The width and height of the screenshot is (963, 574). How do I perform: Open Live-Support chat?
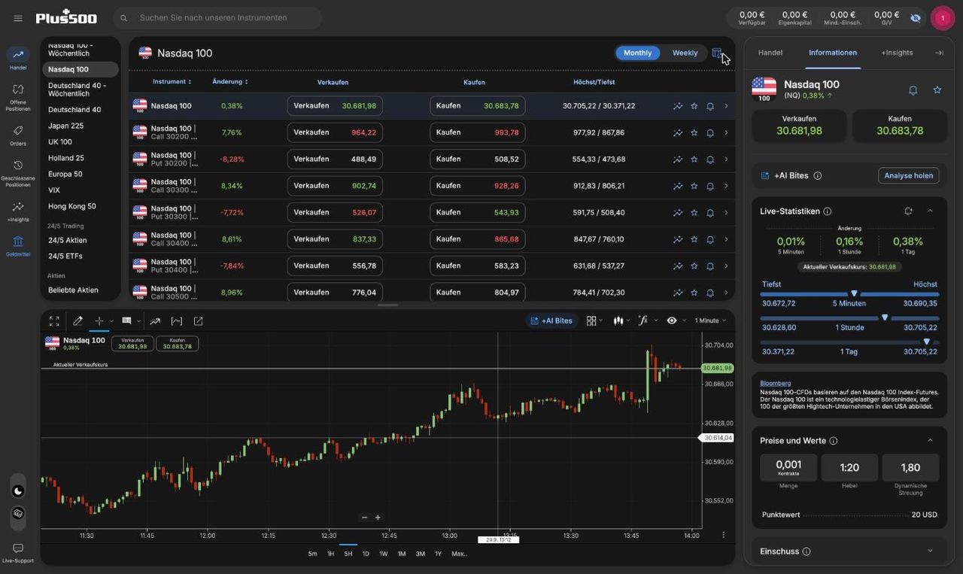click(x=18, y=553)
